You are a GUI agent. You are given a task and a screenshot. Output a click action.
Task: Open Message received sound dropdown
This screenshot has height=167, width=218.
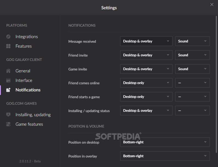[x=192, y=41]
